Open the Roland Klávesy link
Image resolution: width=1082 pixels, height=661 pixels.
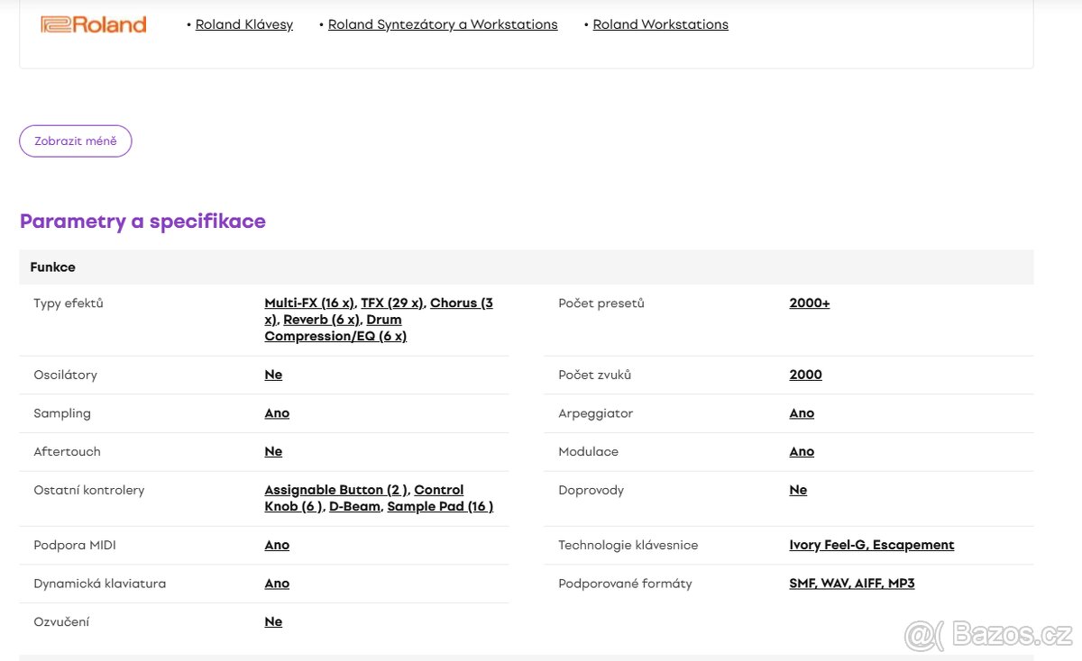tap(243, 25)
